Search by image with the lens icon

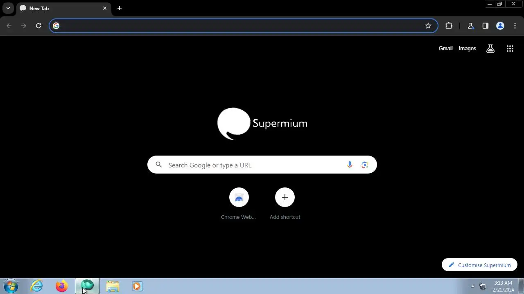365,165
